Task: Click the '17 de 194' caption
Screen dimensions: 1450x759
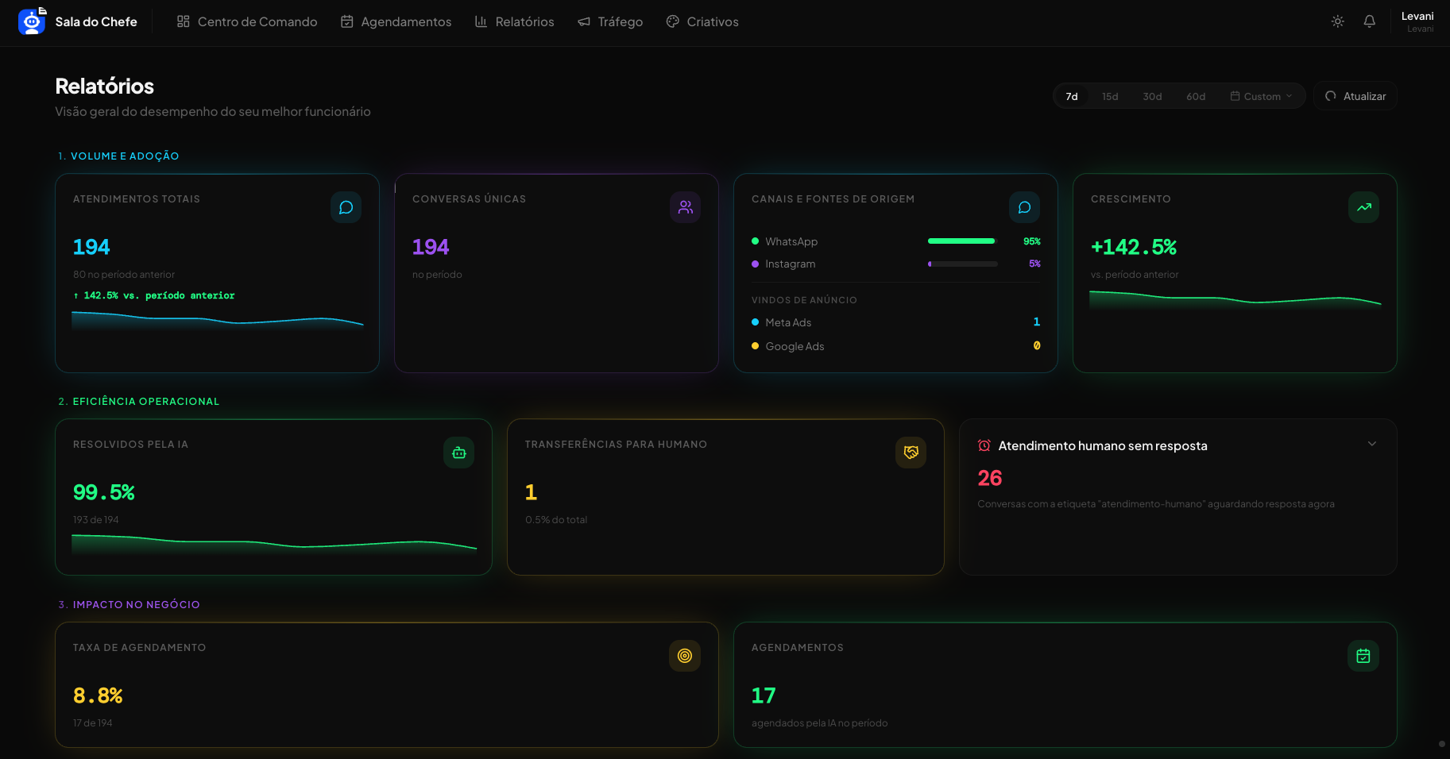Action: tap(92, 723)
